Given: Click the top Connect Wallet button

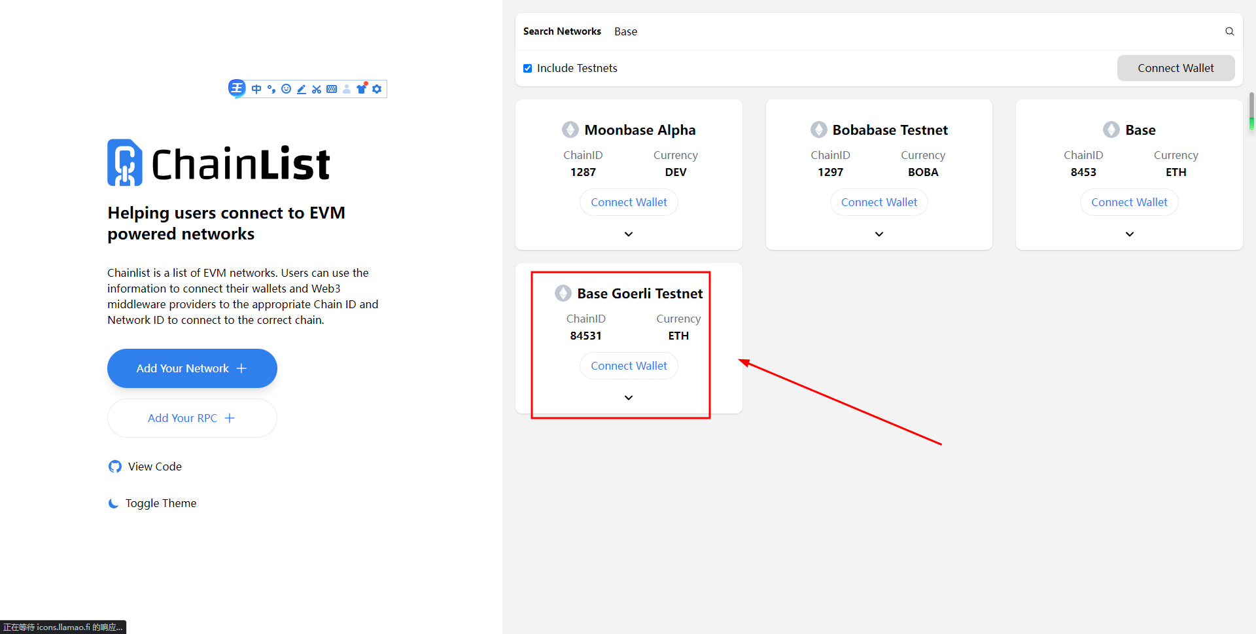Looking at the screenshot, I should point(1176,68).
